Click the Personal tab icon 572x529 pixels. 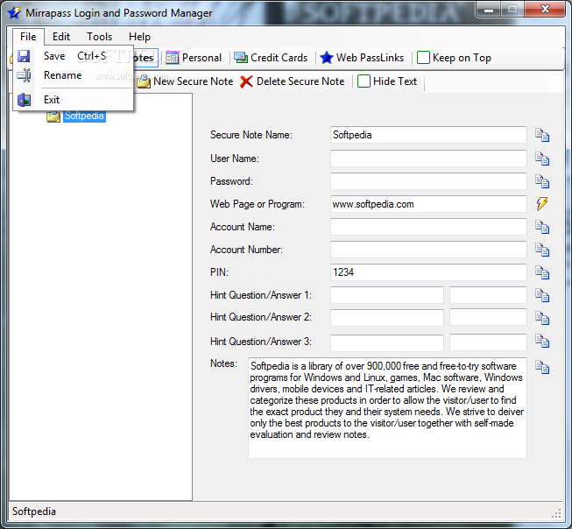tap(173, 58)
